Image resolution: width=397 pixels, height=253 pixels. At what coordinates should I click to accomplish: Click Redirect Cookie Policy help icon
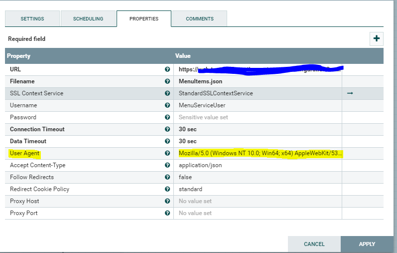tap(167, 189)
